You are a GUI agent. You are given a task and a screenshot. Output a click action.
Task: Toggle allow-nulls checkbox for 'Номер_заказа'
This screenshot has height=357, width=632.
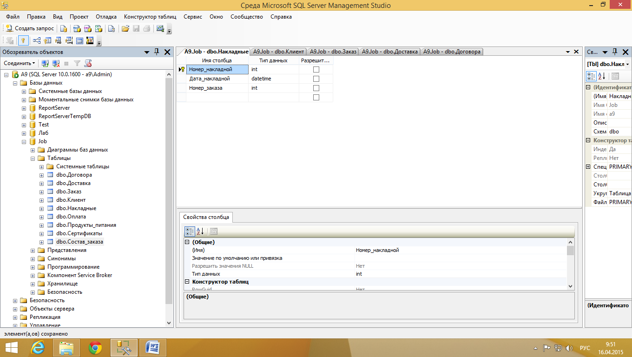(x=316, y=88)
